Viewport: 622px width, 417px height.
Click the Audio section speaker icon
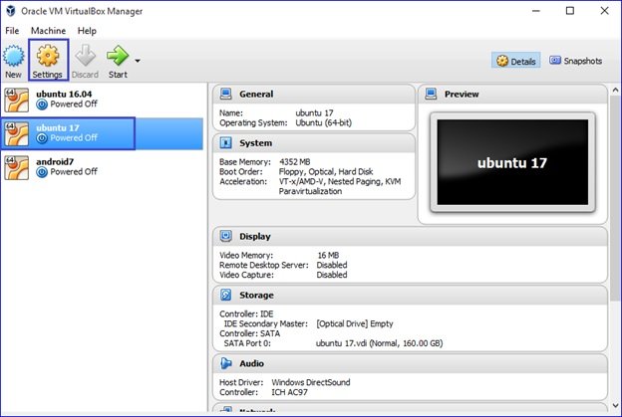pyautogui.click(x=225, y=363)
